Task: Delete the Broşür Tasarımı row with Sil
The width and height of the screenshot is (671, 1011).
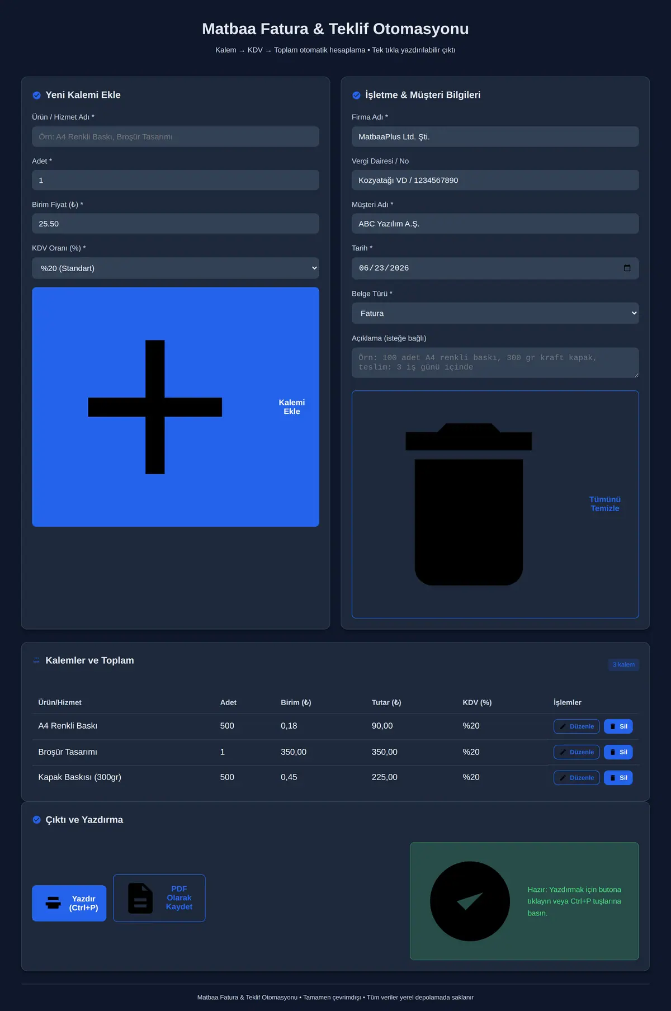Action: (x=618, y=752)
